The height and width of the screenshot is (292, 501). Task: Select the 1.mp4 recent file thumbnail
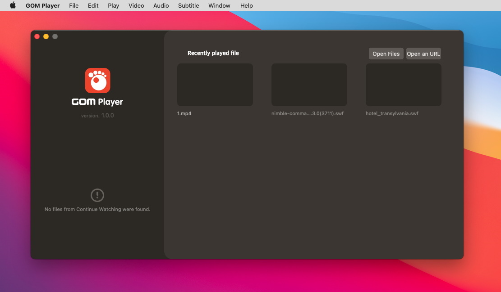215,85
